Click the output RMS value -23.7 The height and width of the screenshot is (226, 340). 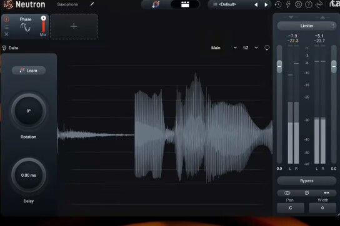click(x=319, y=41)
